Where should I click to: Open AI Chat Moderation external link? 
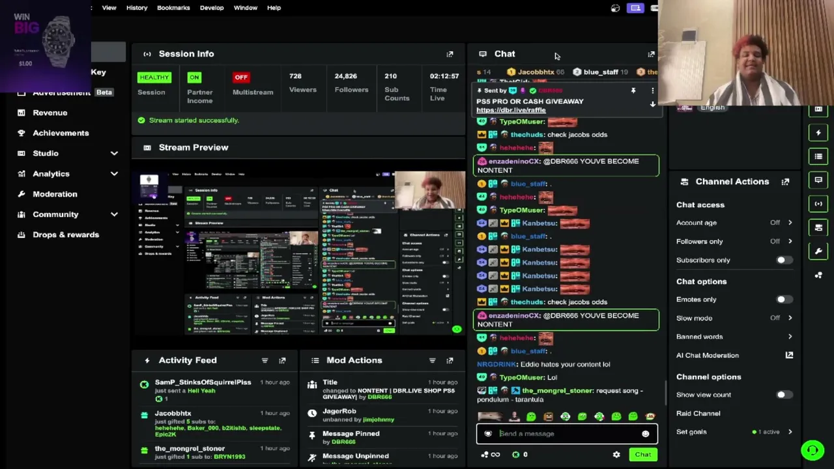pyautogui.click(x=789, y=355)
